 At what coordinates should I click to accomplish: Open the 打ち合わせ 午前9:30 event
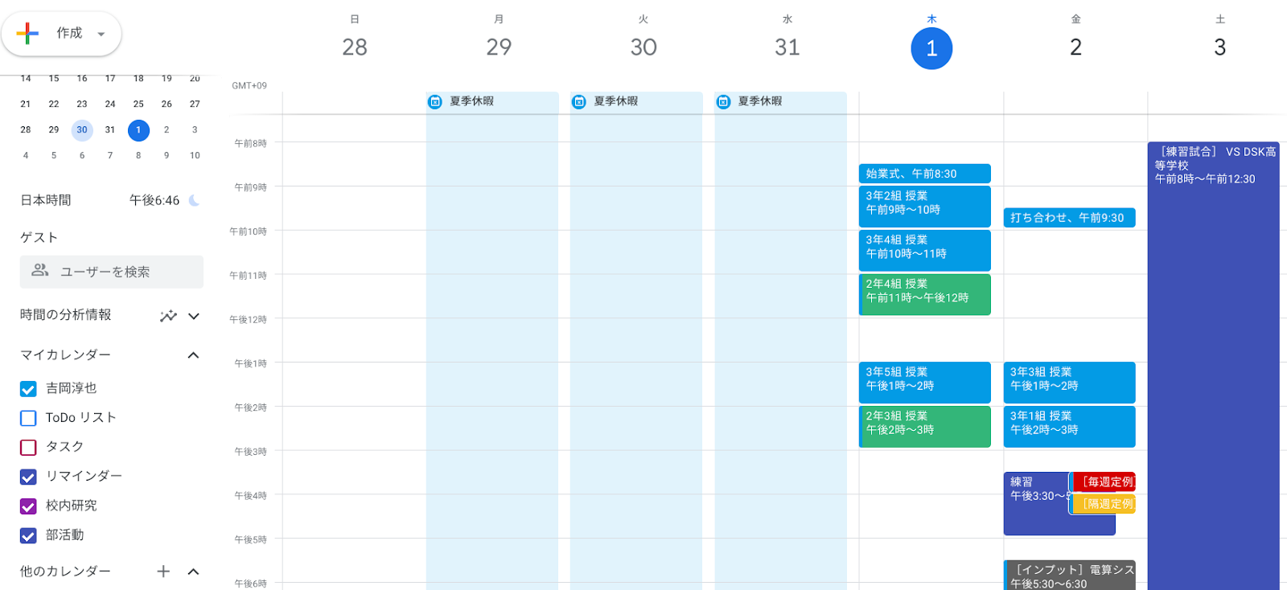tap(1070, 218)
